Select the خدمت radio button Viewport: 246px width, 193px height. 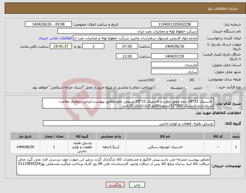pyautogui.click(x=181, y=79)
